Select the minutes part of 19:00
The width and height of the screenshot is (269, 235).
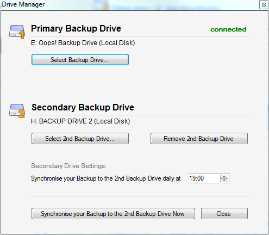201,178
